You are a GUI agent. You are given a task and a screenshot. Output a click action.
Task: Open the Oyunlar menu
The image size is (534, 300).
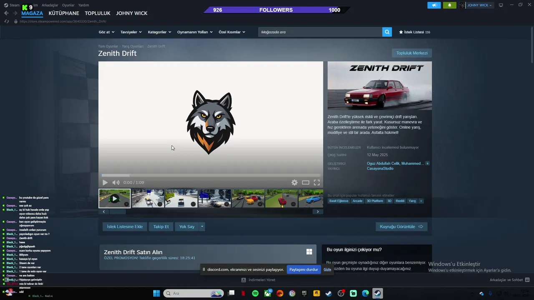pos(68,5)
